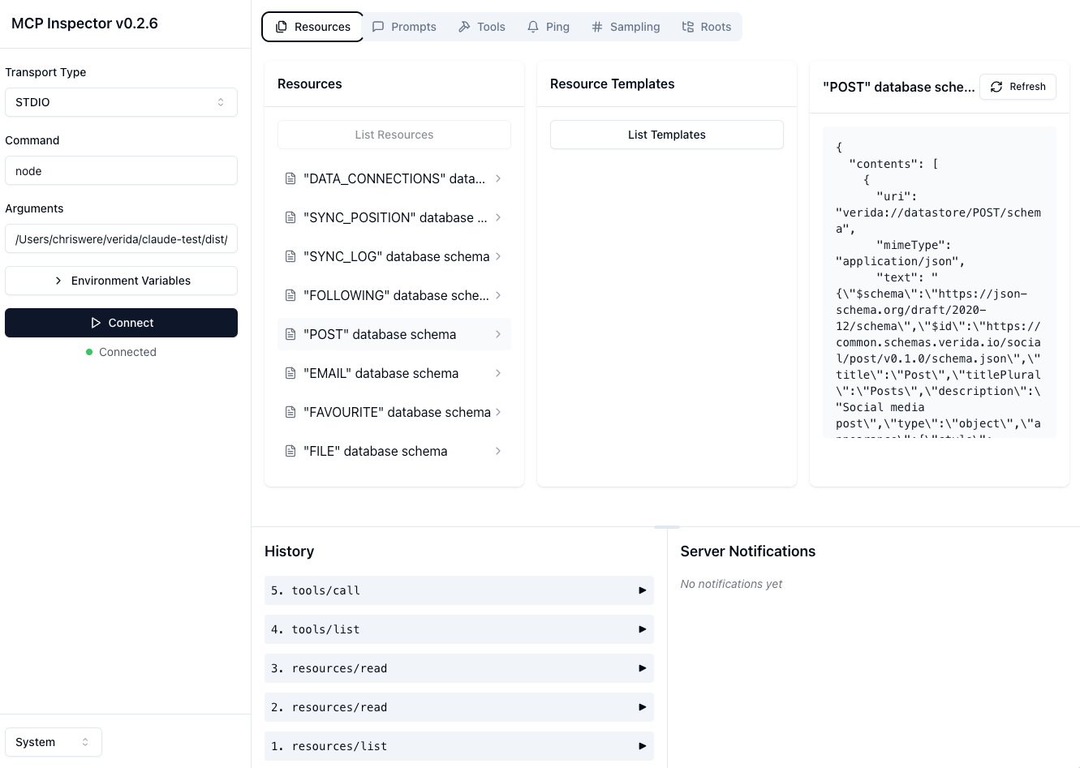This screenshot has width=1080, height=768.
Task: Open the System theme dropdown
Action: (x=53, y=741)
